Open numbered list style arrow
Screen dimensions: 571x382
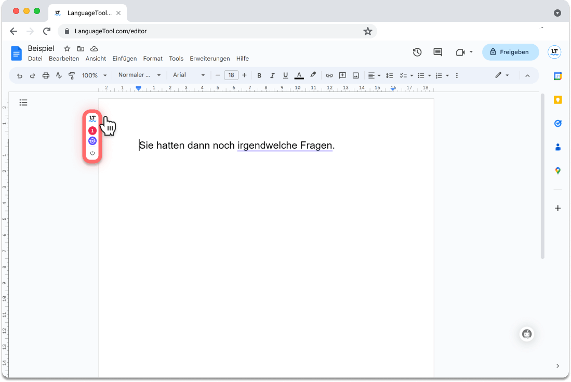point(447,76)
